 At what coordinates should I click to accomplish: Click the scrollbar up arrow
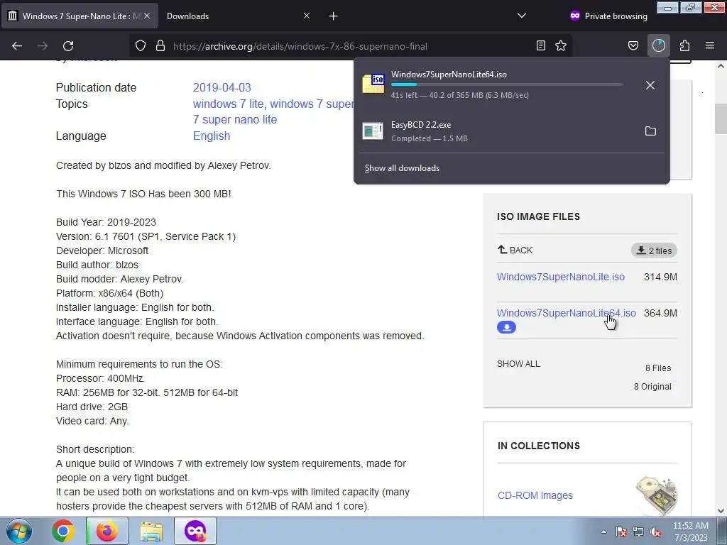tap(721, 66)
